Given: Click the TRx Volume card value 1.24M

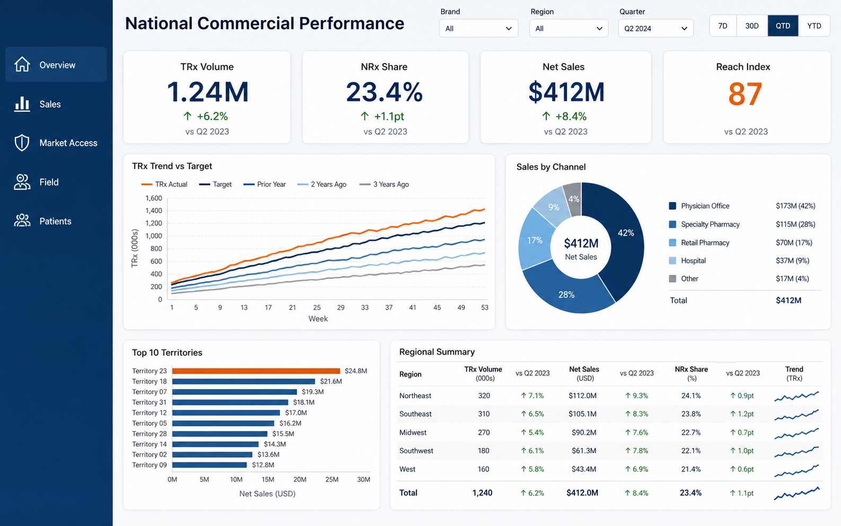Looking at the screenshot, I should 207,92.
